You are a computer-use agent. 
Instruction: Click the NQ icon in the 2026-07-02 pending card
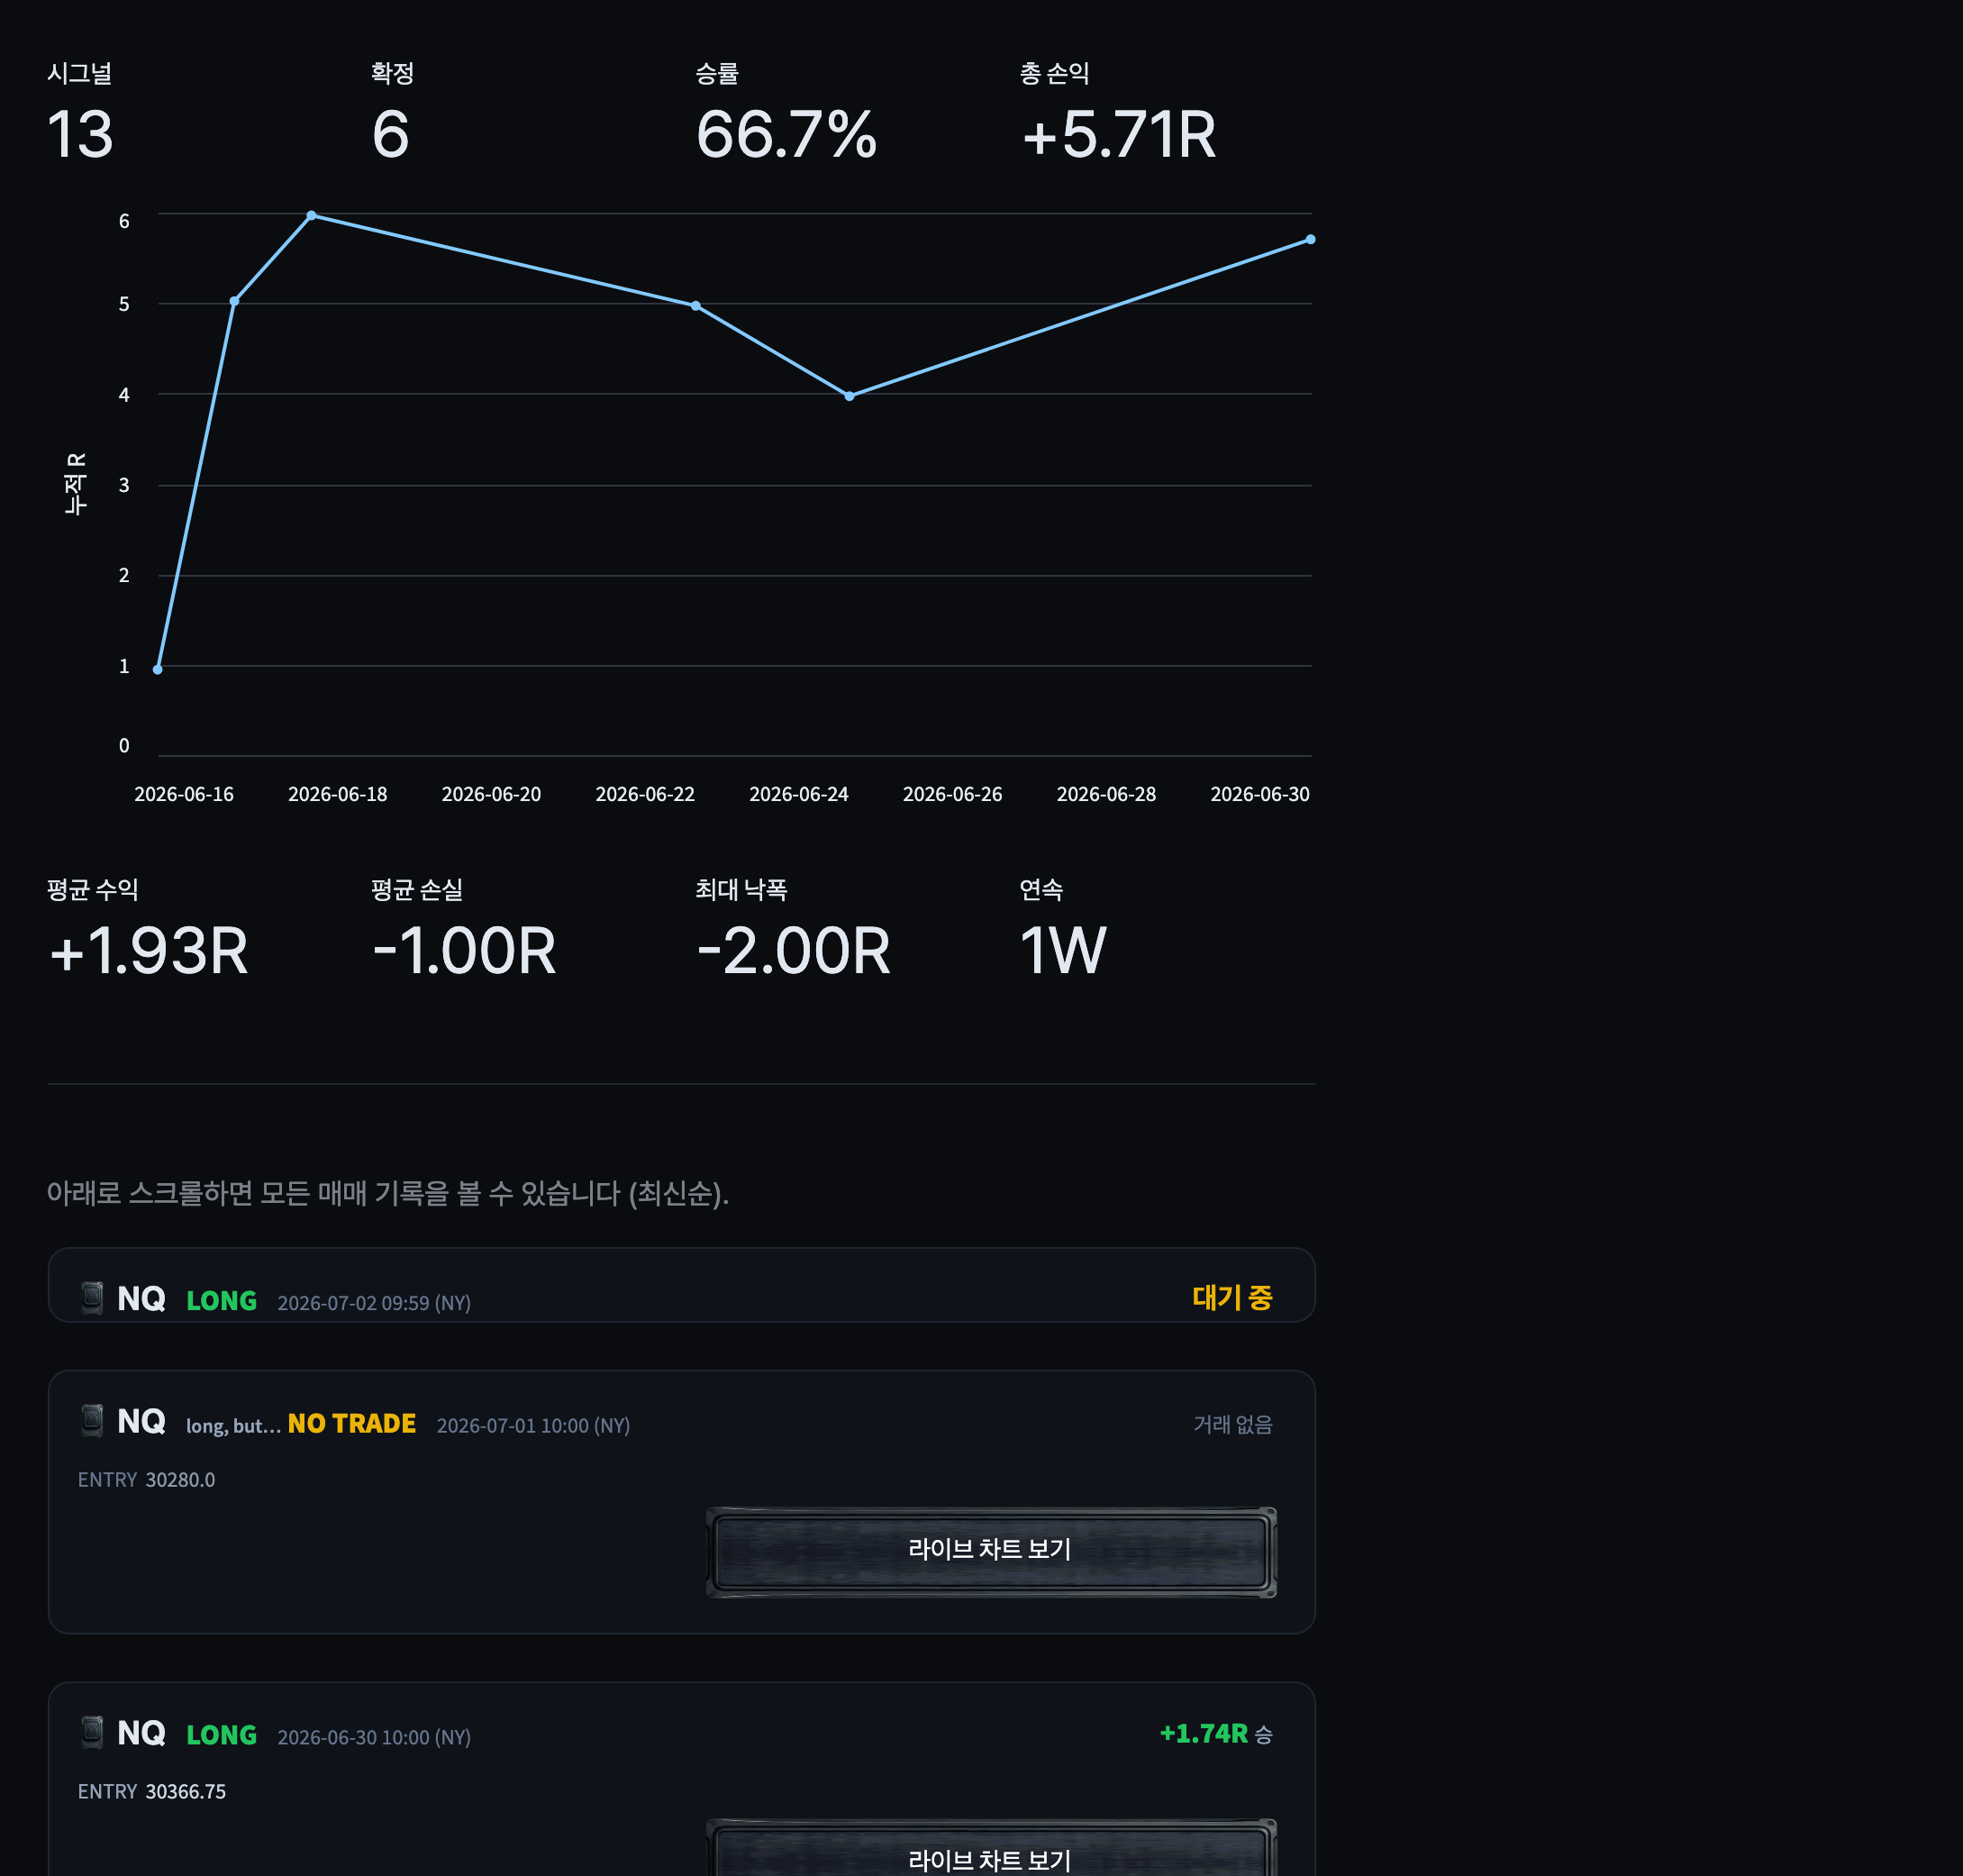pos(92,1297)
